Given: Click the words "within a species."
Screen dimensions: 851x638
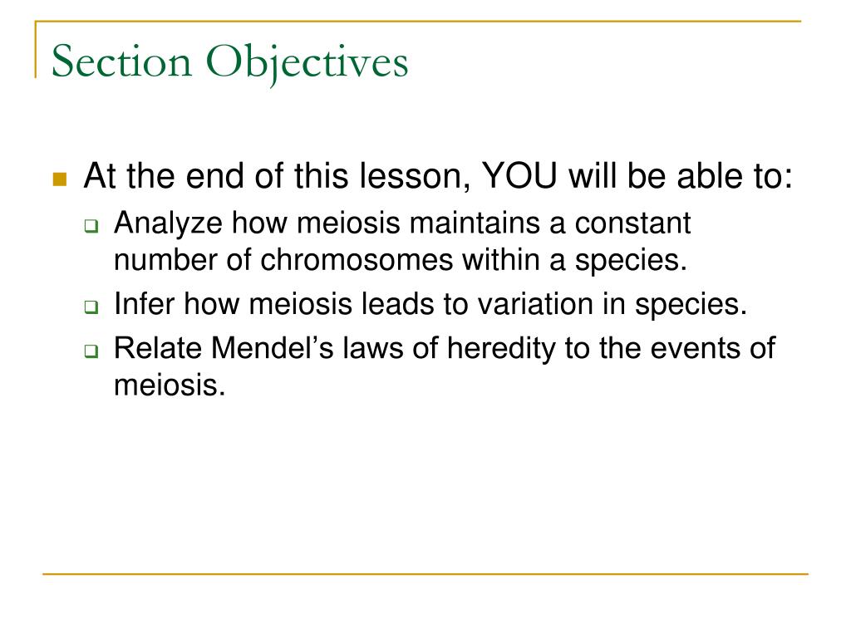Looking at the screenshot, I should coord(575,260).
